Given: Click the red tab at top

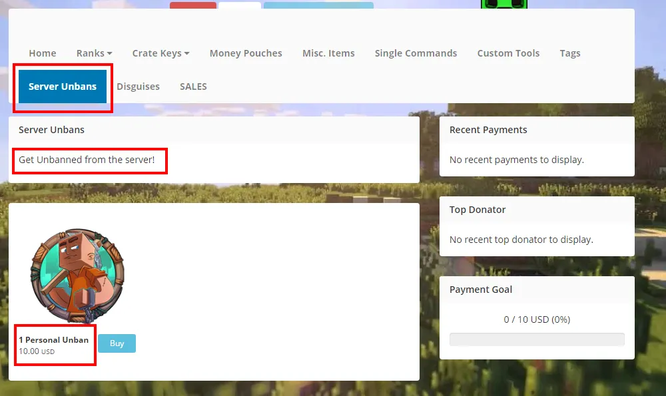Looking at the screenshot, I should pos(193,5).
